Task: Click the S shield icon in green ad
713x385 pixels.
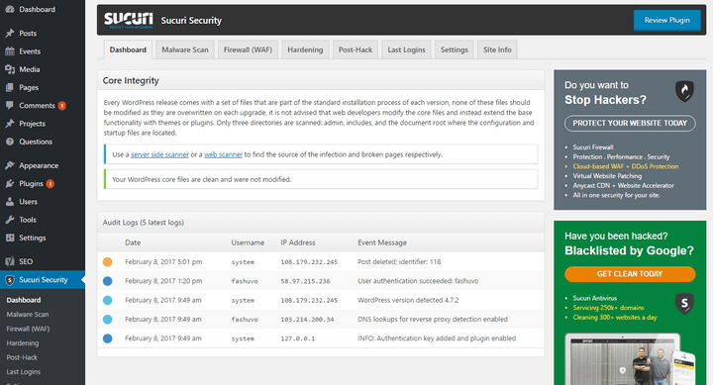Action: 684,303
